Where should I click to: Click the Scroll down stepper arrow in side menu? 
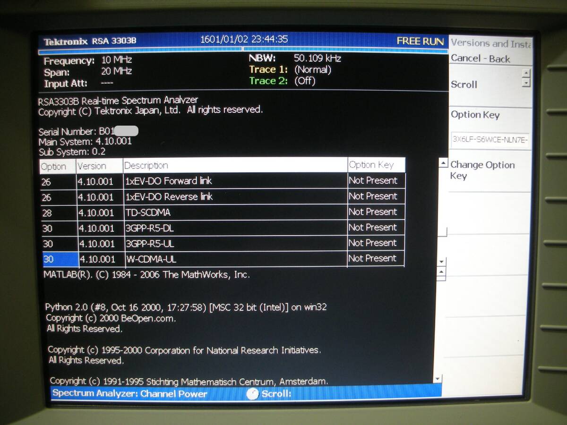pyautogui.click(x=526, y=83)
